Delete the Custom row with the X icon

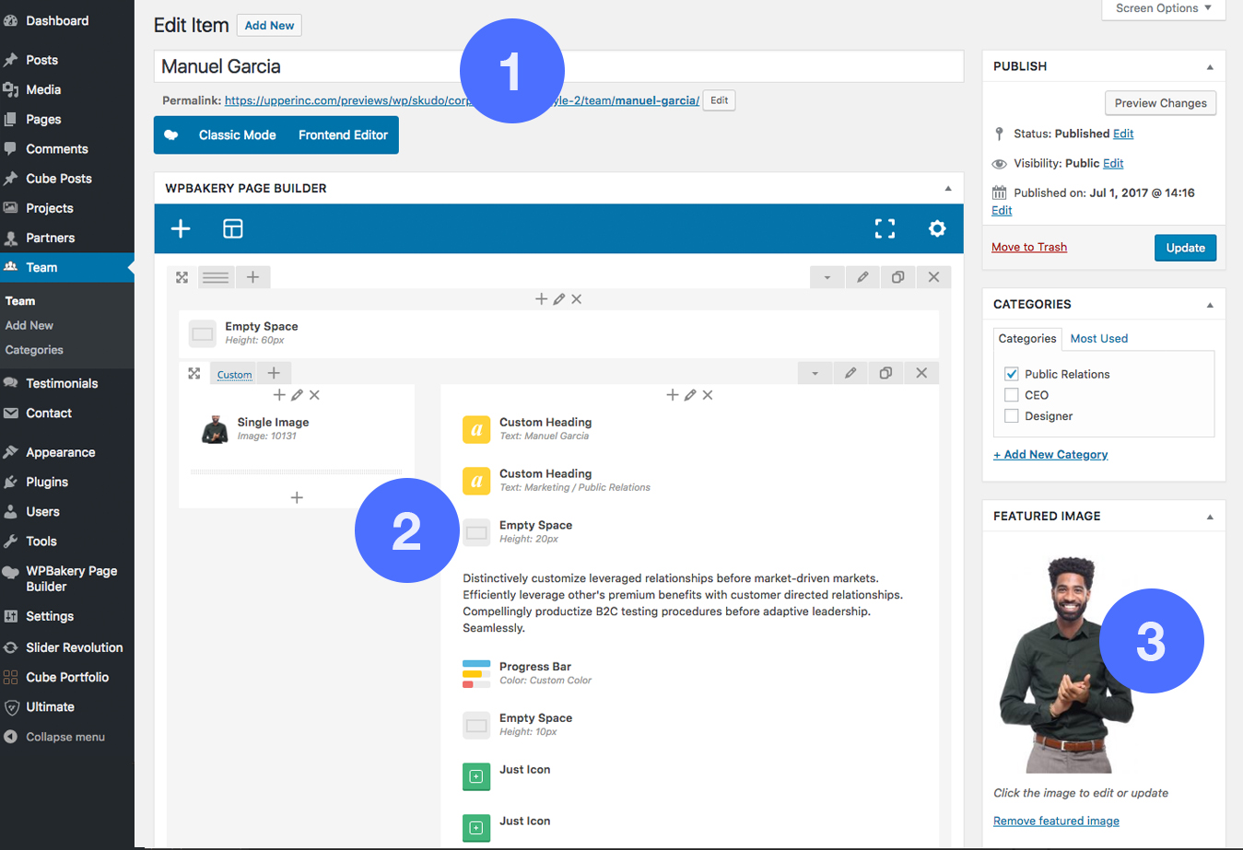point(921,373)
